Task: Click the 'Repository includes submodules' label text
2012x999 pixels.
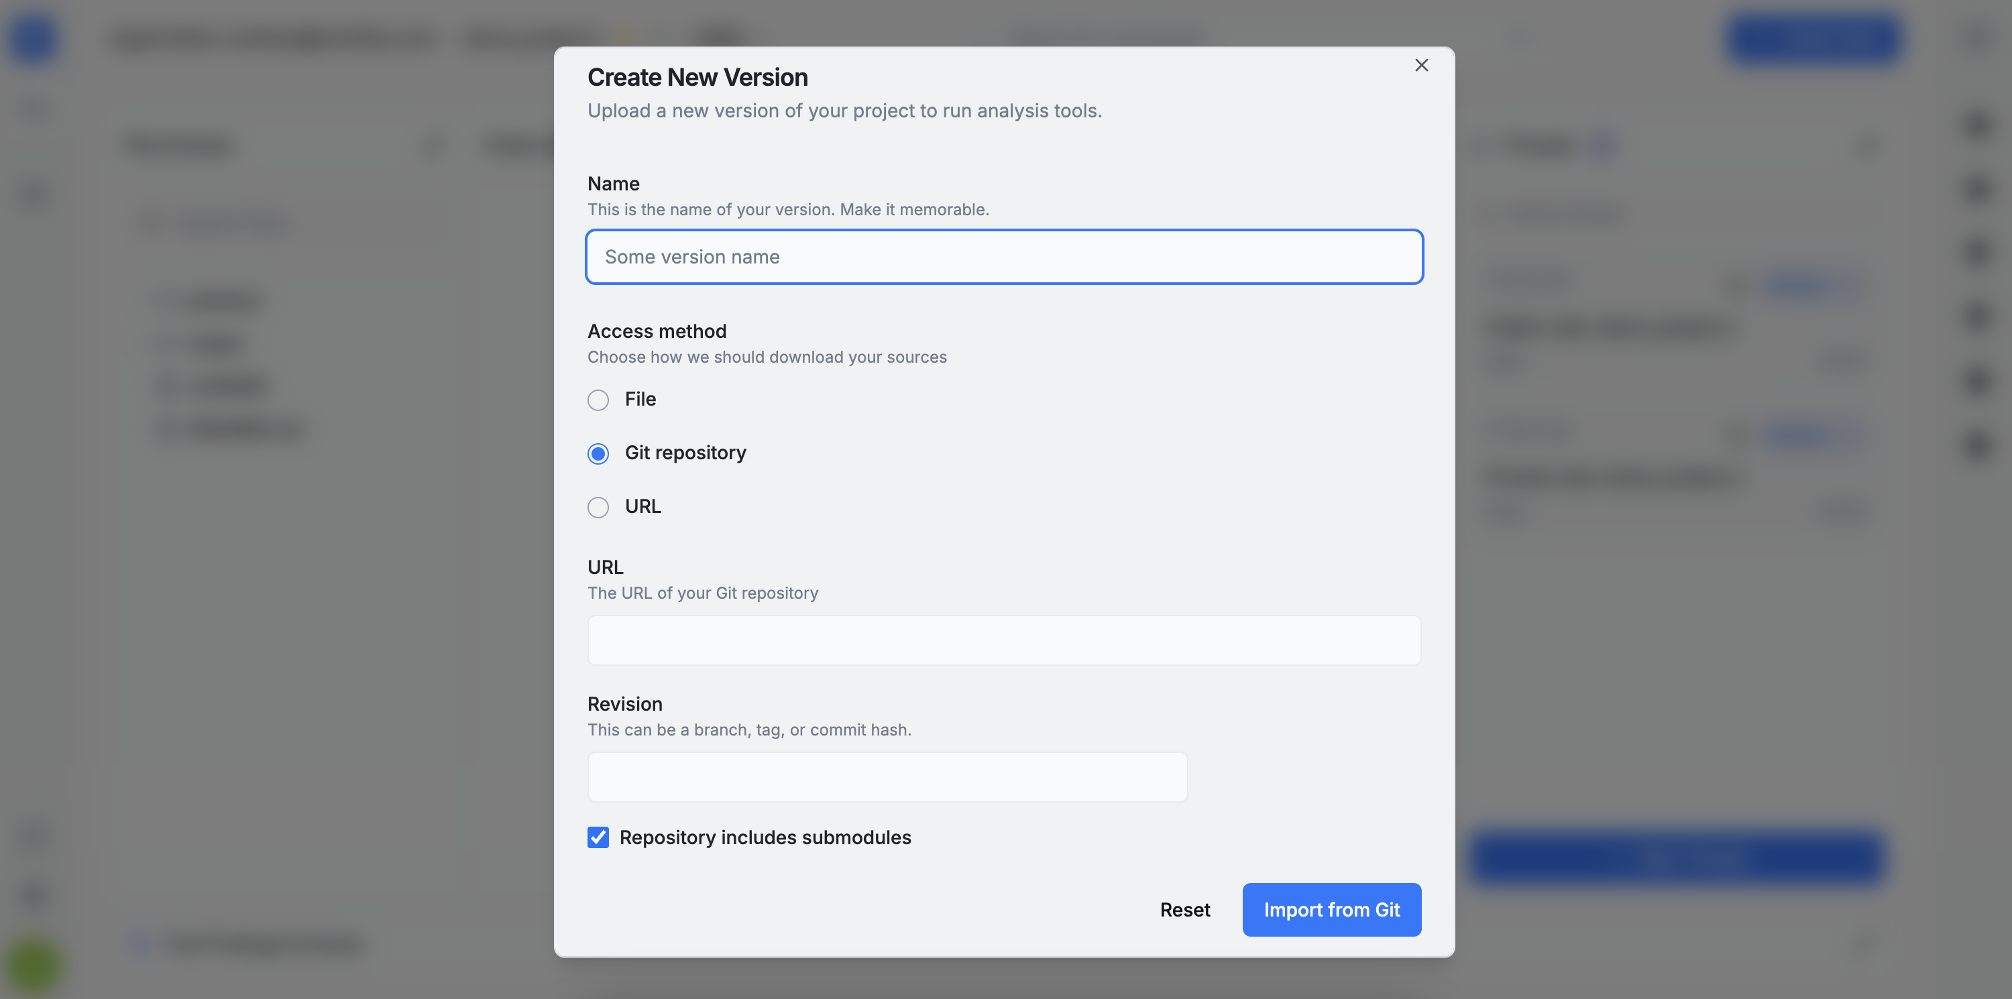Action: 765,837
